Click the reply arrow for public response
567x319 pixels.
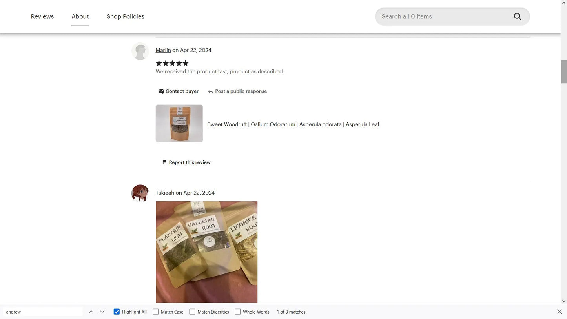pos(211,91)
